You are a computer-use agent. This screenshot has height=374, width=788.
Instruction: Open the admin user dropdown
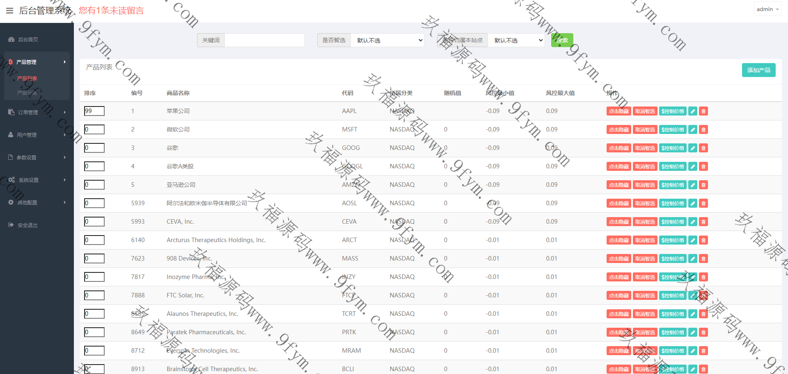click(x=767, y=9)
